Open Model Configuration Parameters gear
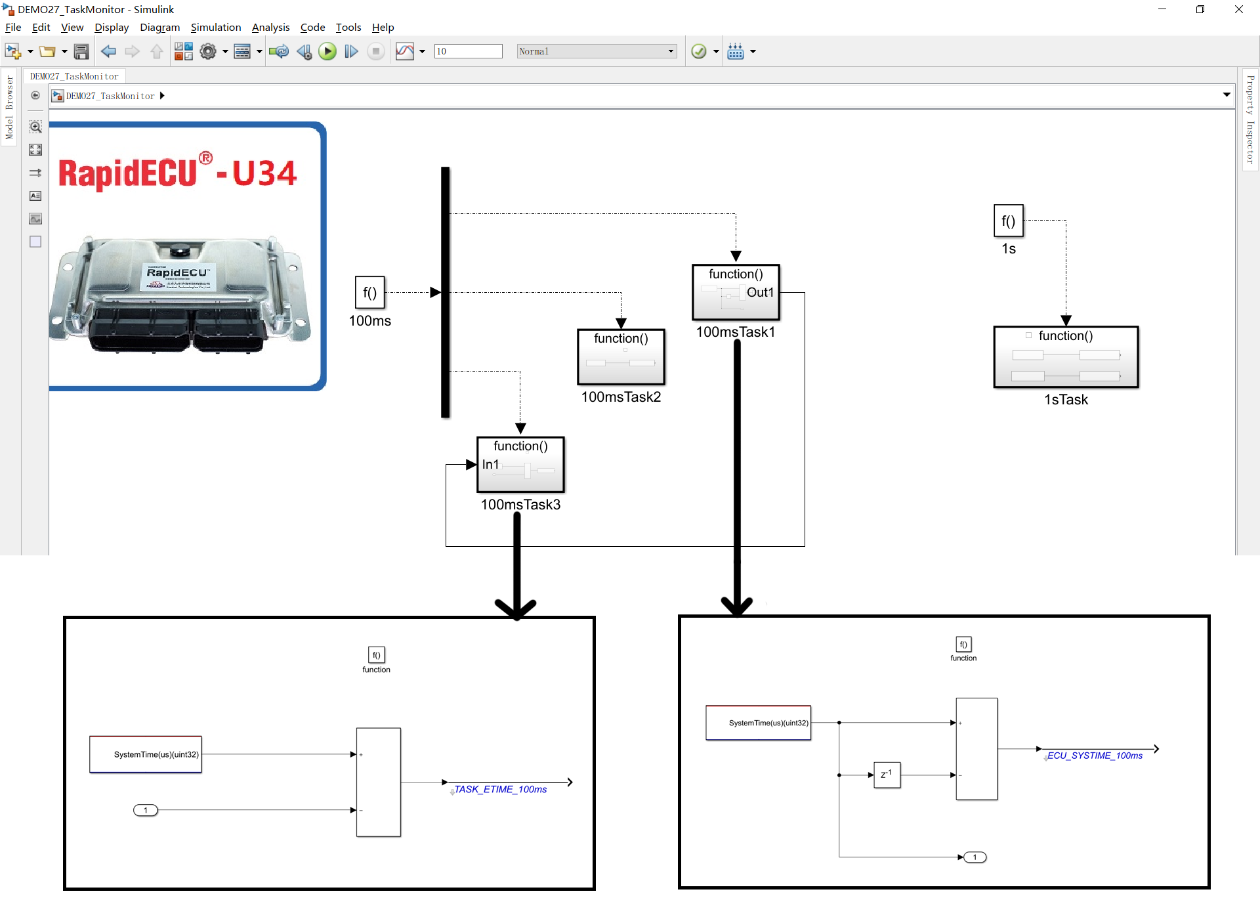Viewport: 1260px width, 900px height. coord(208,51)
